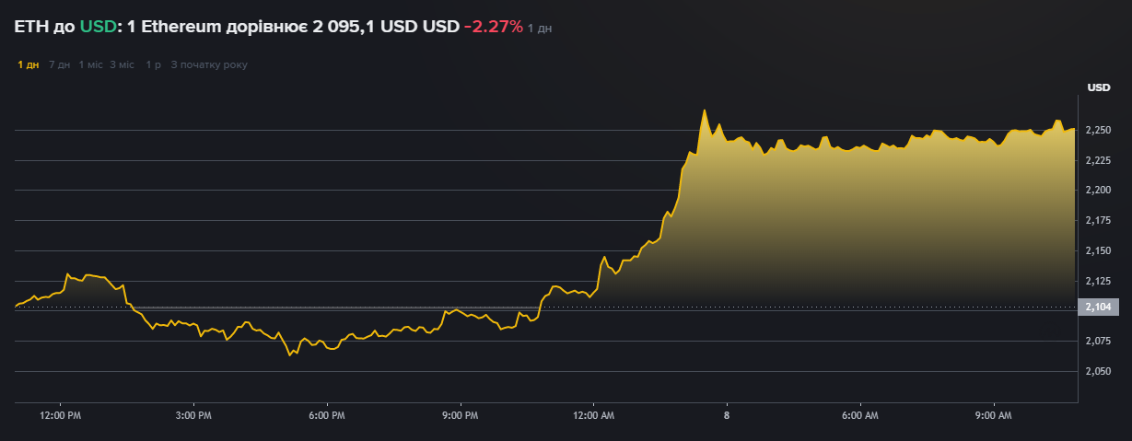Select 'З початку року' range tab

click(209, 64)
